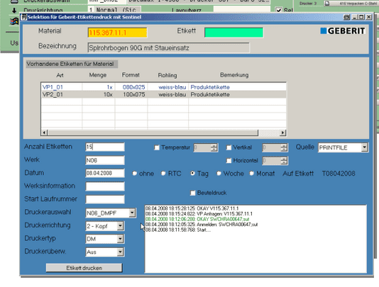Click the Start Laufnummer field
The image size is (379, 287).
click(105, 199)
